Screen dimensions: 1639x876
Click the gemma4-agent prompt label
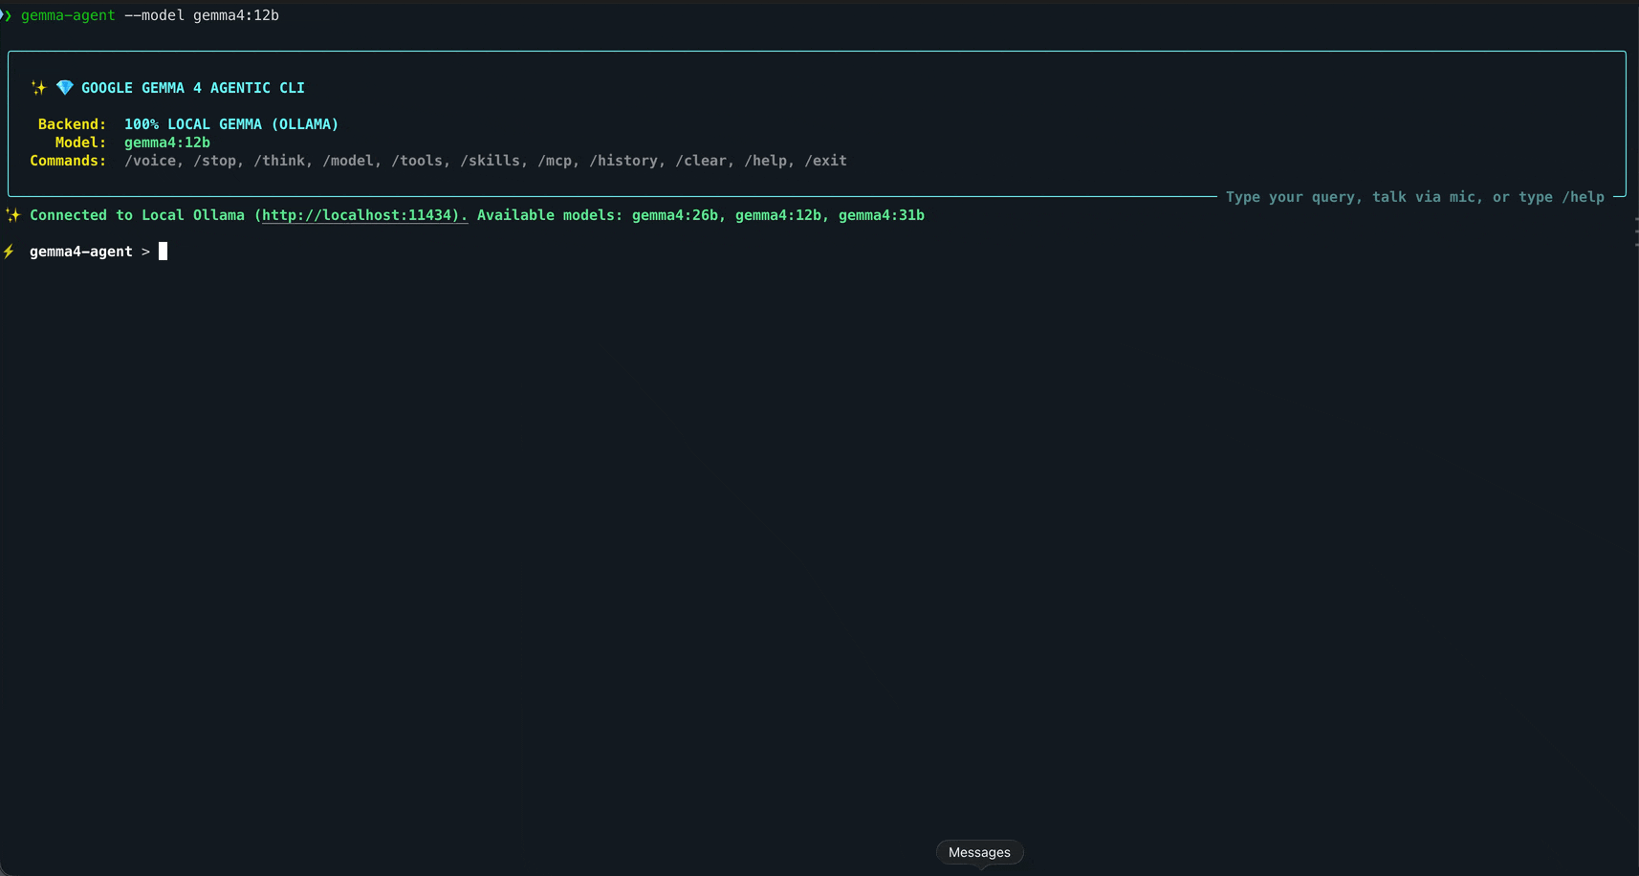[x=81, y=252]
